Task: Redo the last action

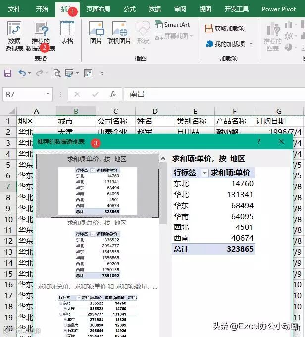Action: [40, 73]
